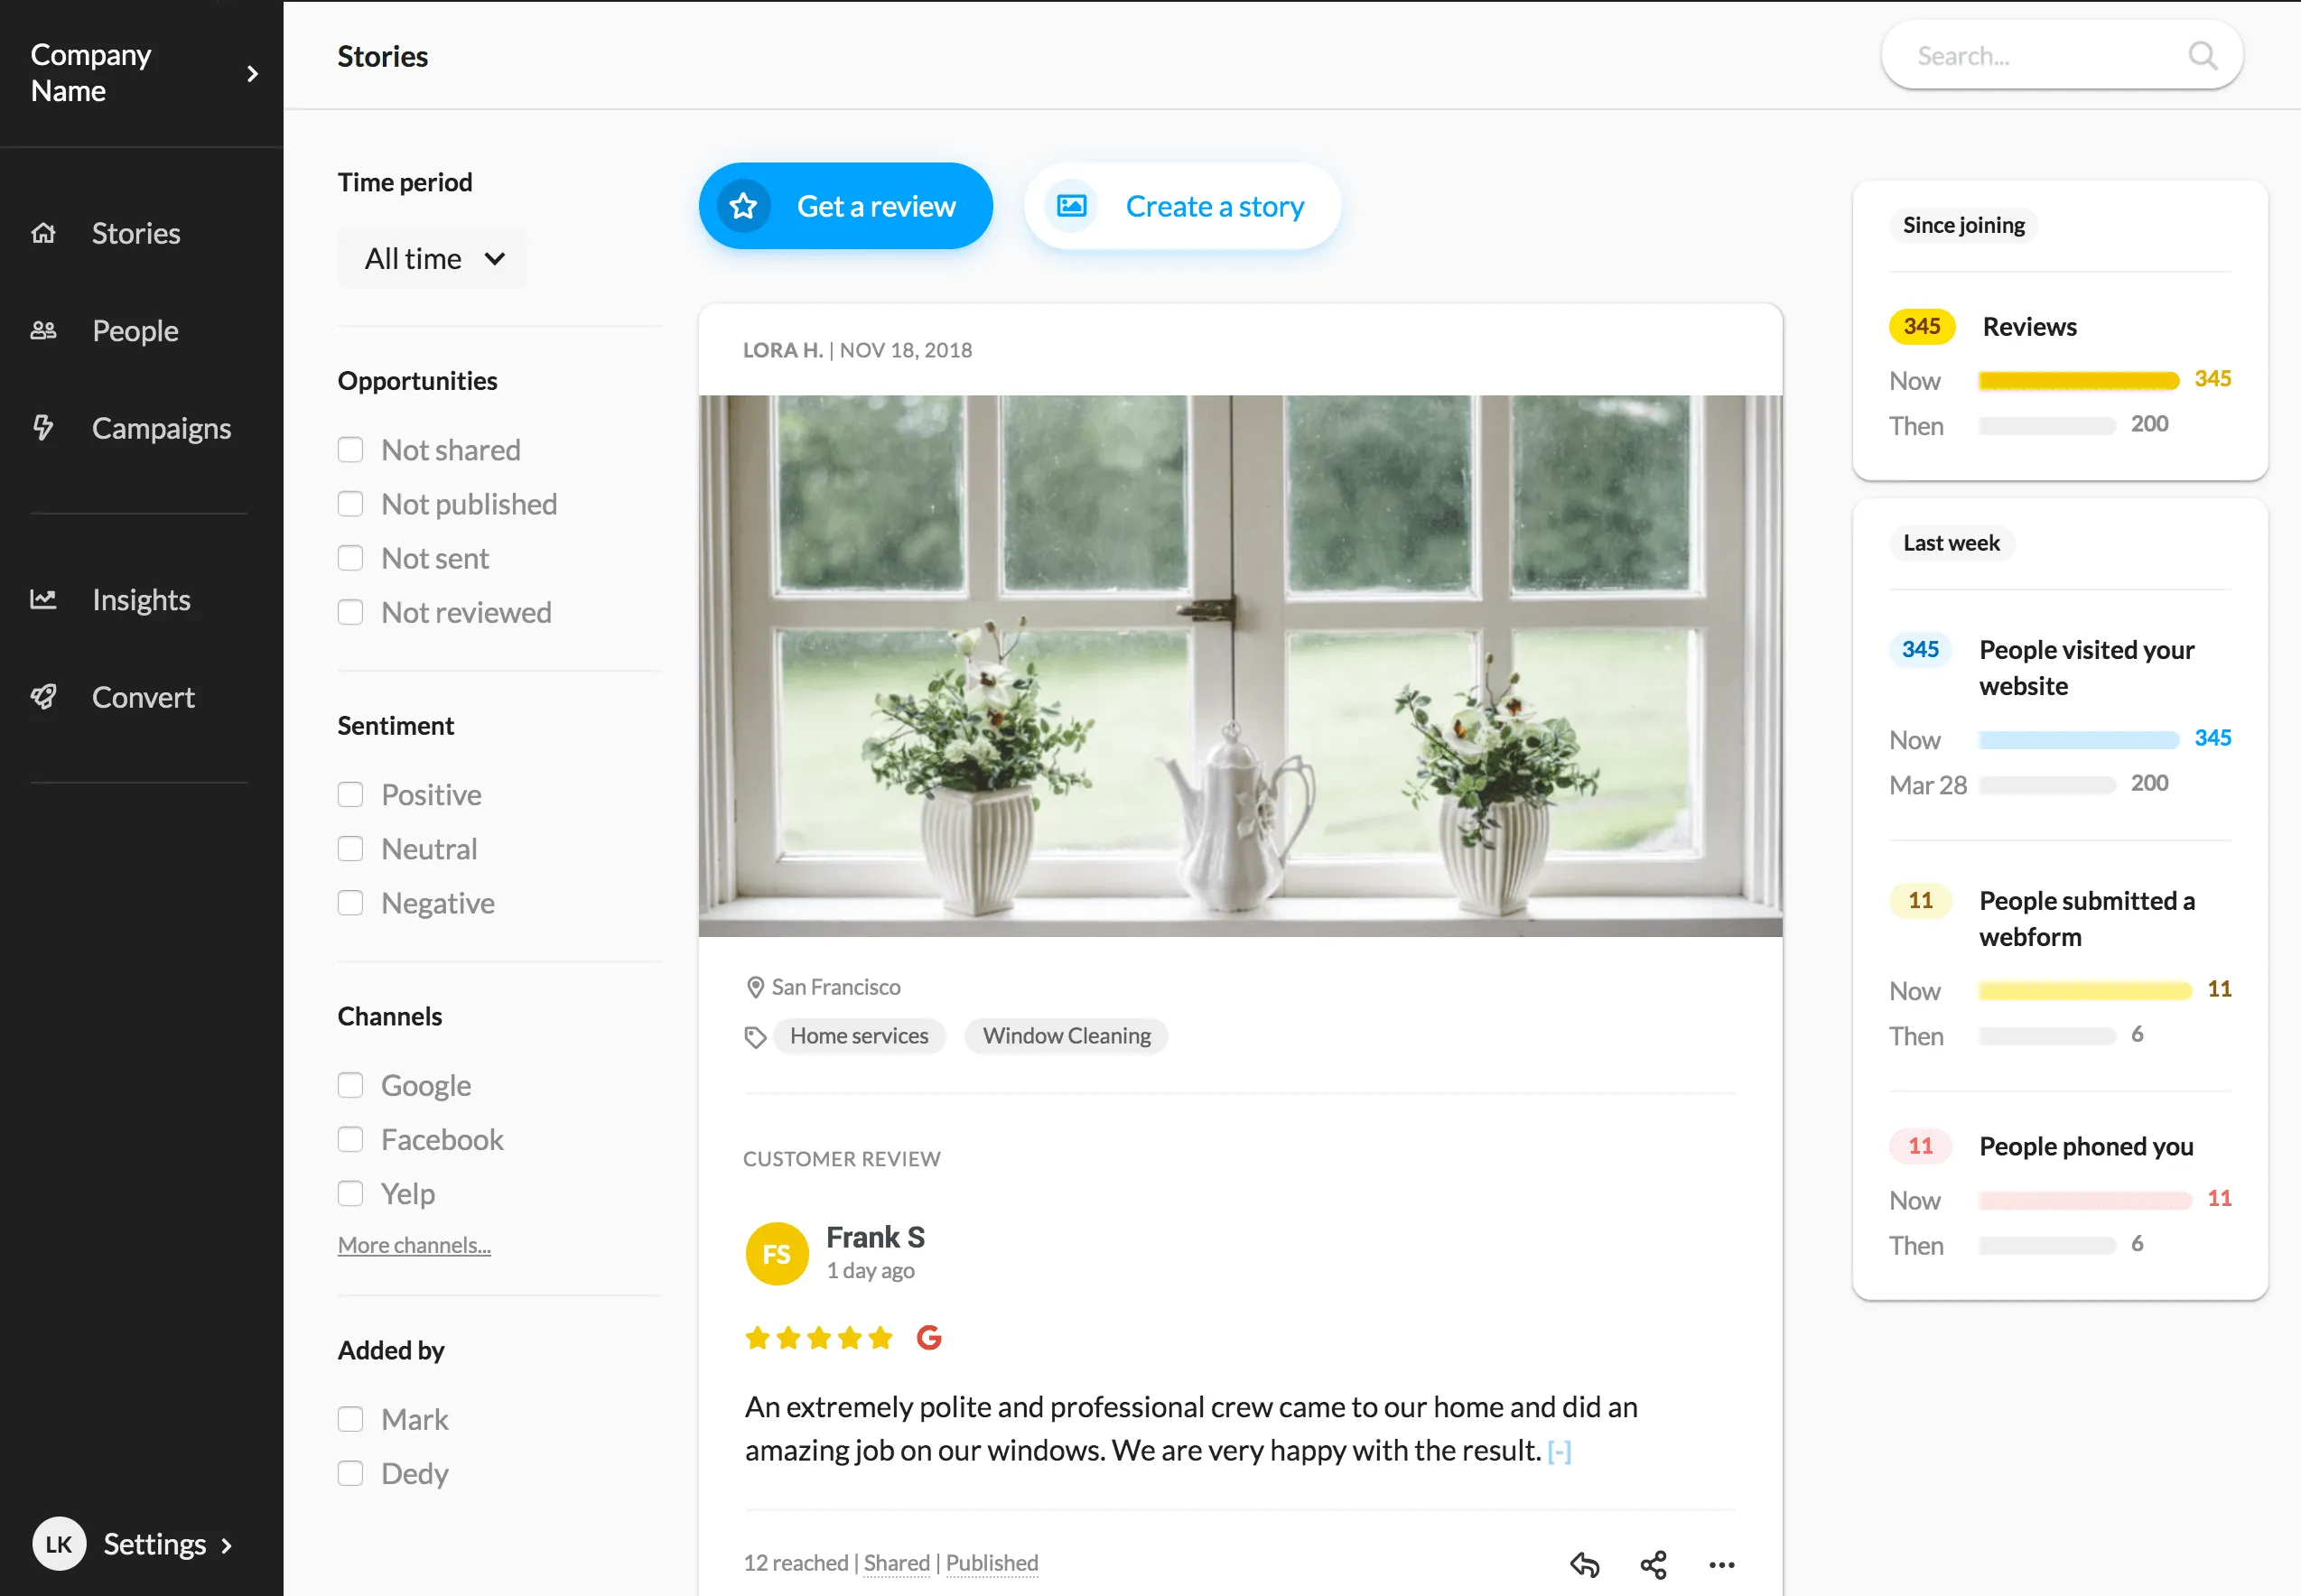This screenshot has width=2301, height=1596.
Task: Click the Home services tag
Action: coord(860,1036)
